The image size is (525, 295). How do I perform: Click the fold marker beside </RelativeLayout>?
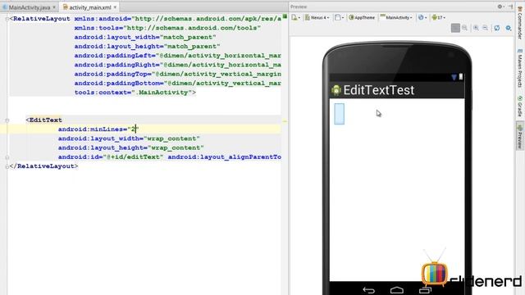[7, 166]
